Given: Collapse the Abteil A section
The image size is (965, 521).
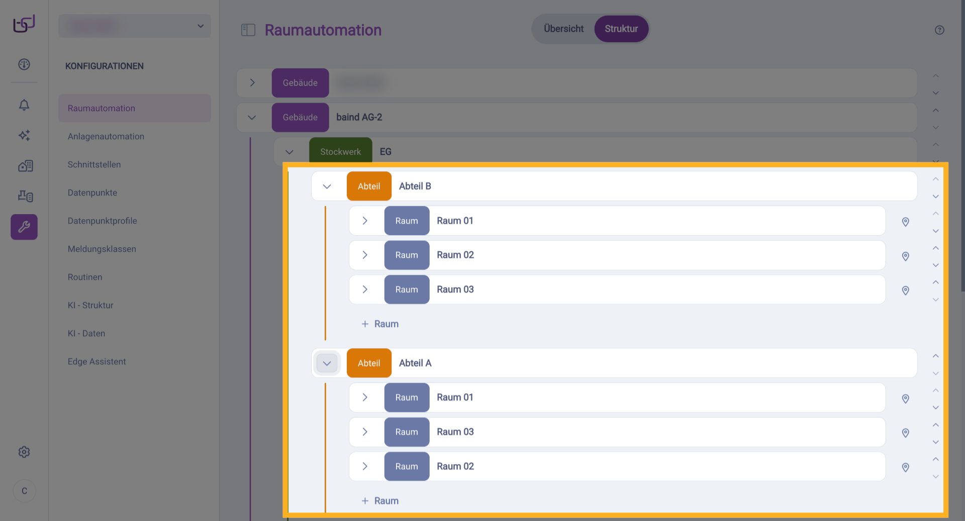Looking at the screenshot, I should click(x=327, y=363).
